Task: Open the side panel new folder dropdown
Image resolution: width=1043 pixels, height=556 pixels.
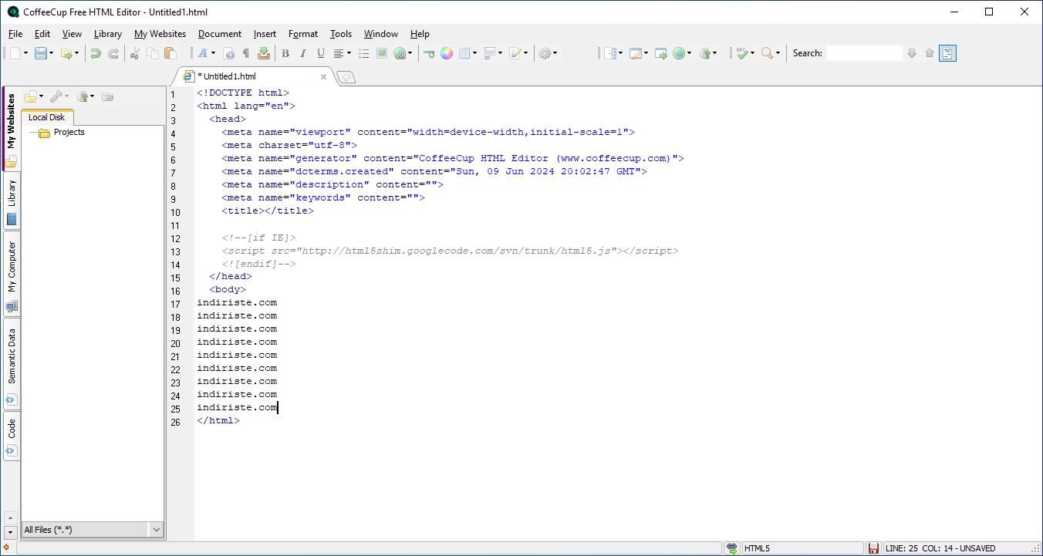Action: tap(42, 96)
